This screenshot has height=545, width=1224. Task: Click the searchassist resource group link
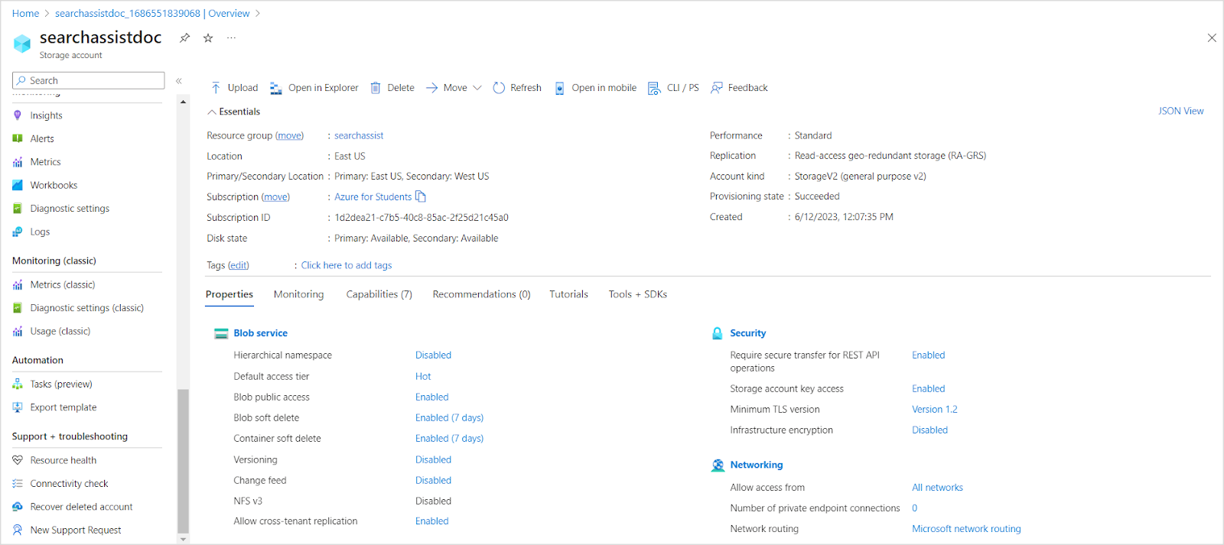pos(359,135)
